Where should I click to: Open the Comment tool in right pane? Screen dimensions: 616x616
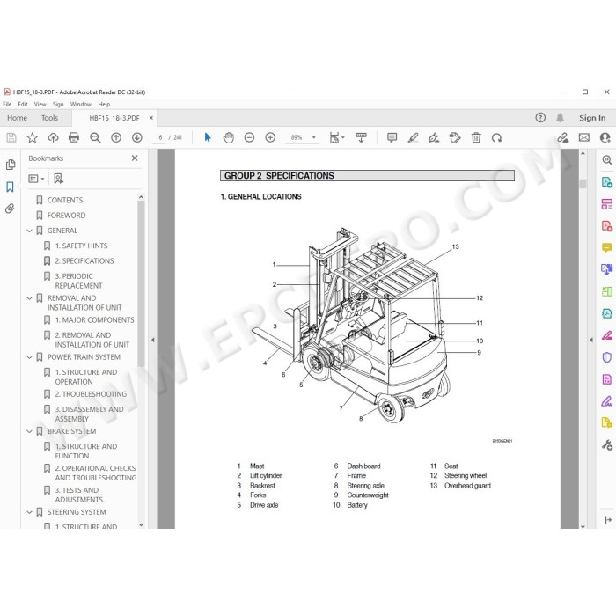pos(607,247)
